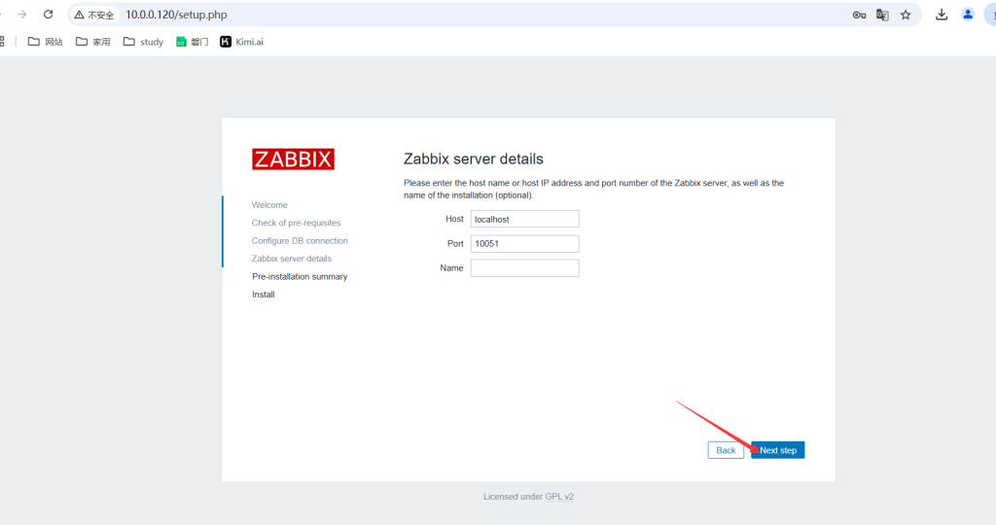This screenshot has width=996, height=525.
Task: Click the browser forward arrow
Action: [x=21, y=15]
